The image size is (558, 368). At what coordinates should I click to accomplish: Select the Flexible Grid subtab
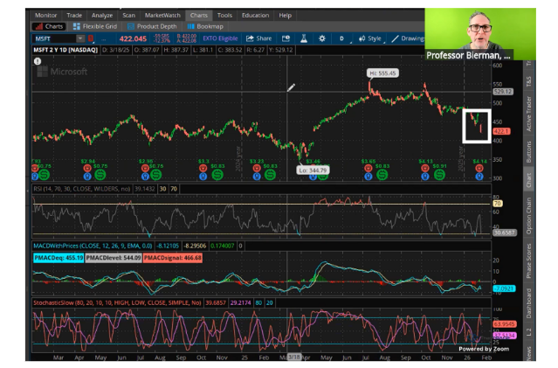click(95, 26)
